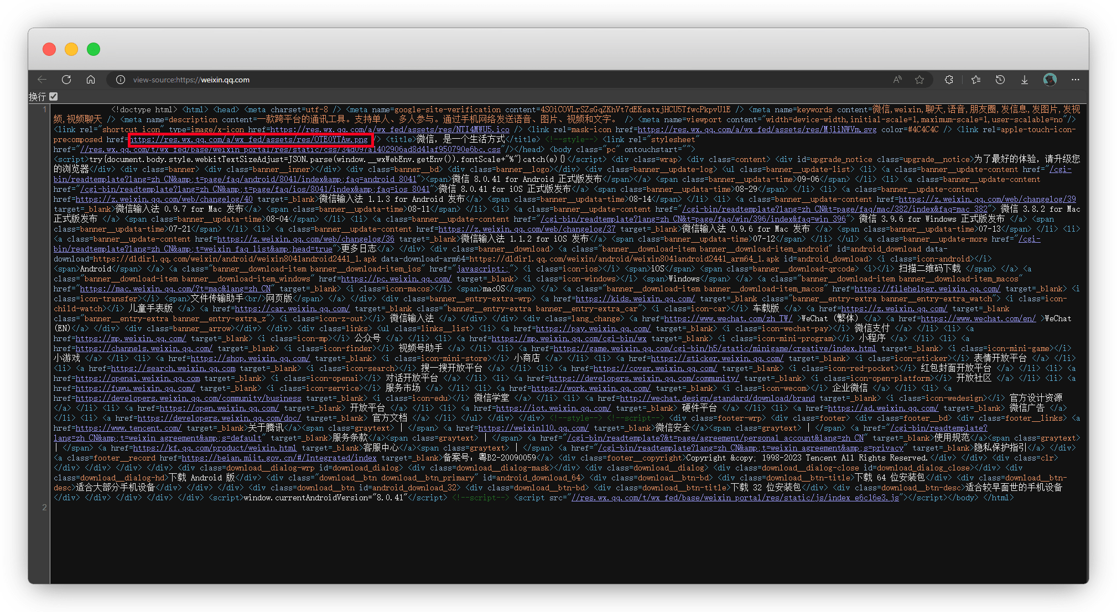Add page to favorites with star icon
The image size is (1117, 612).
(919, 80)
